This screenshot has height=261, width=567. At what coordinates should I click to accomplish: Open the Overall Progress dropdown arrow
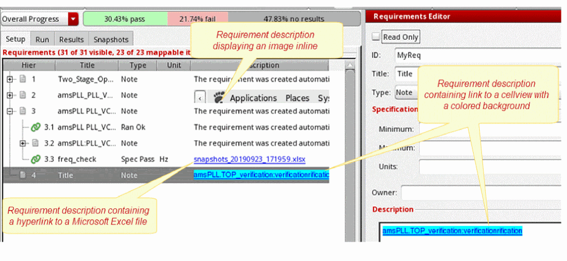point(73,19)
